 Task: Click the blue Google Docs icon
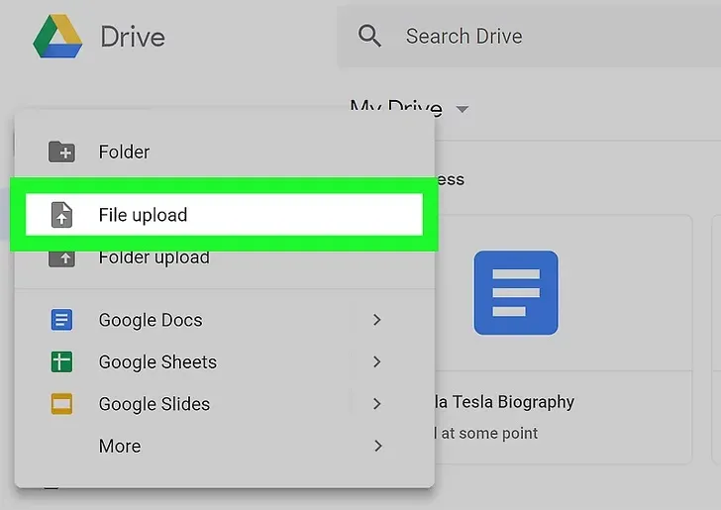pyautogui.click(x=61, y=320)
